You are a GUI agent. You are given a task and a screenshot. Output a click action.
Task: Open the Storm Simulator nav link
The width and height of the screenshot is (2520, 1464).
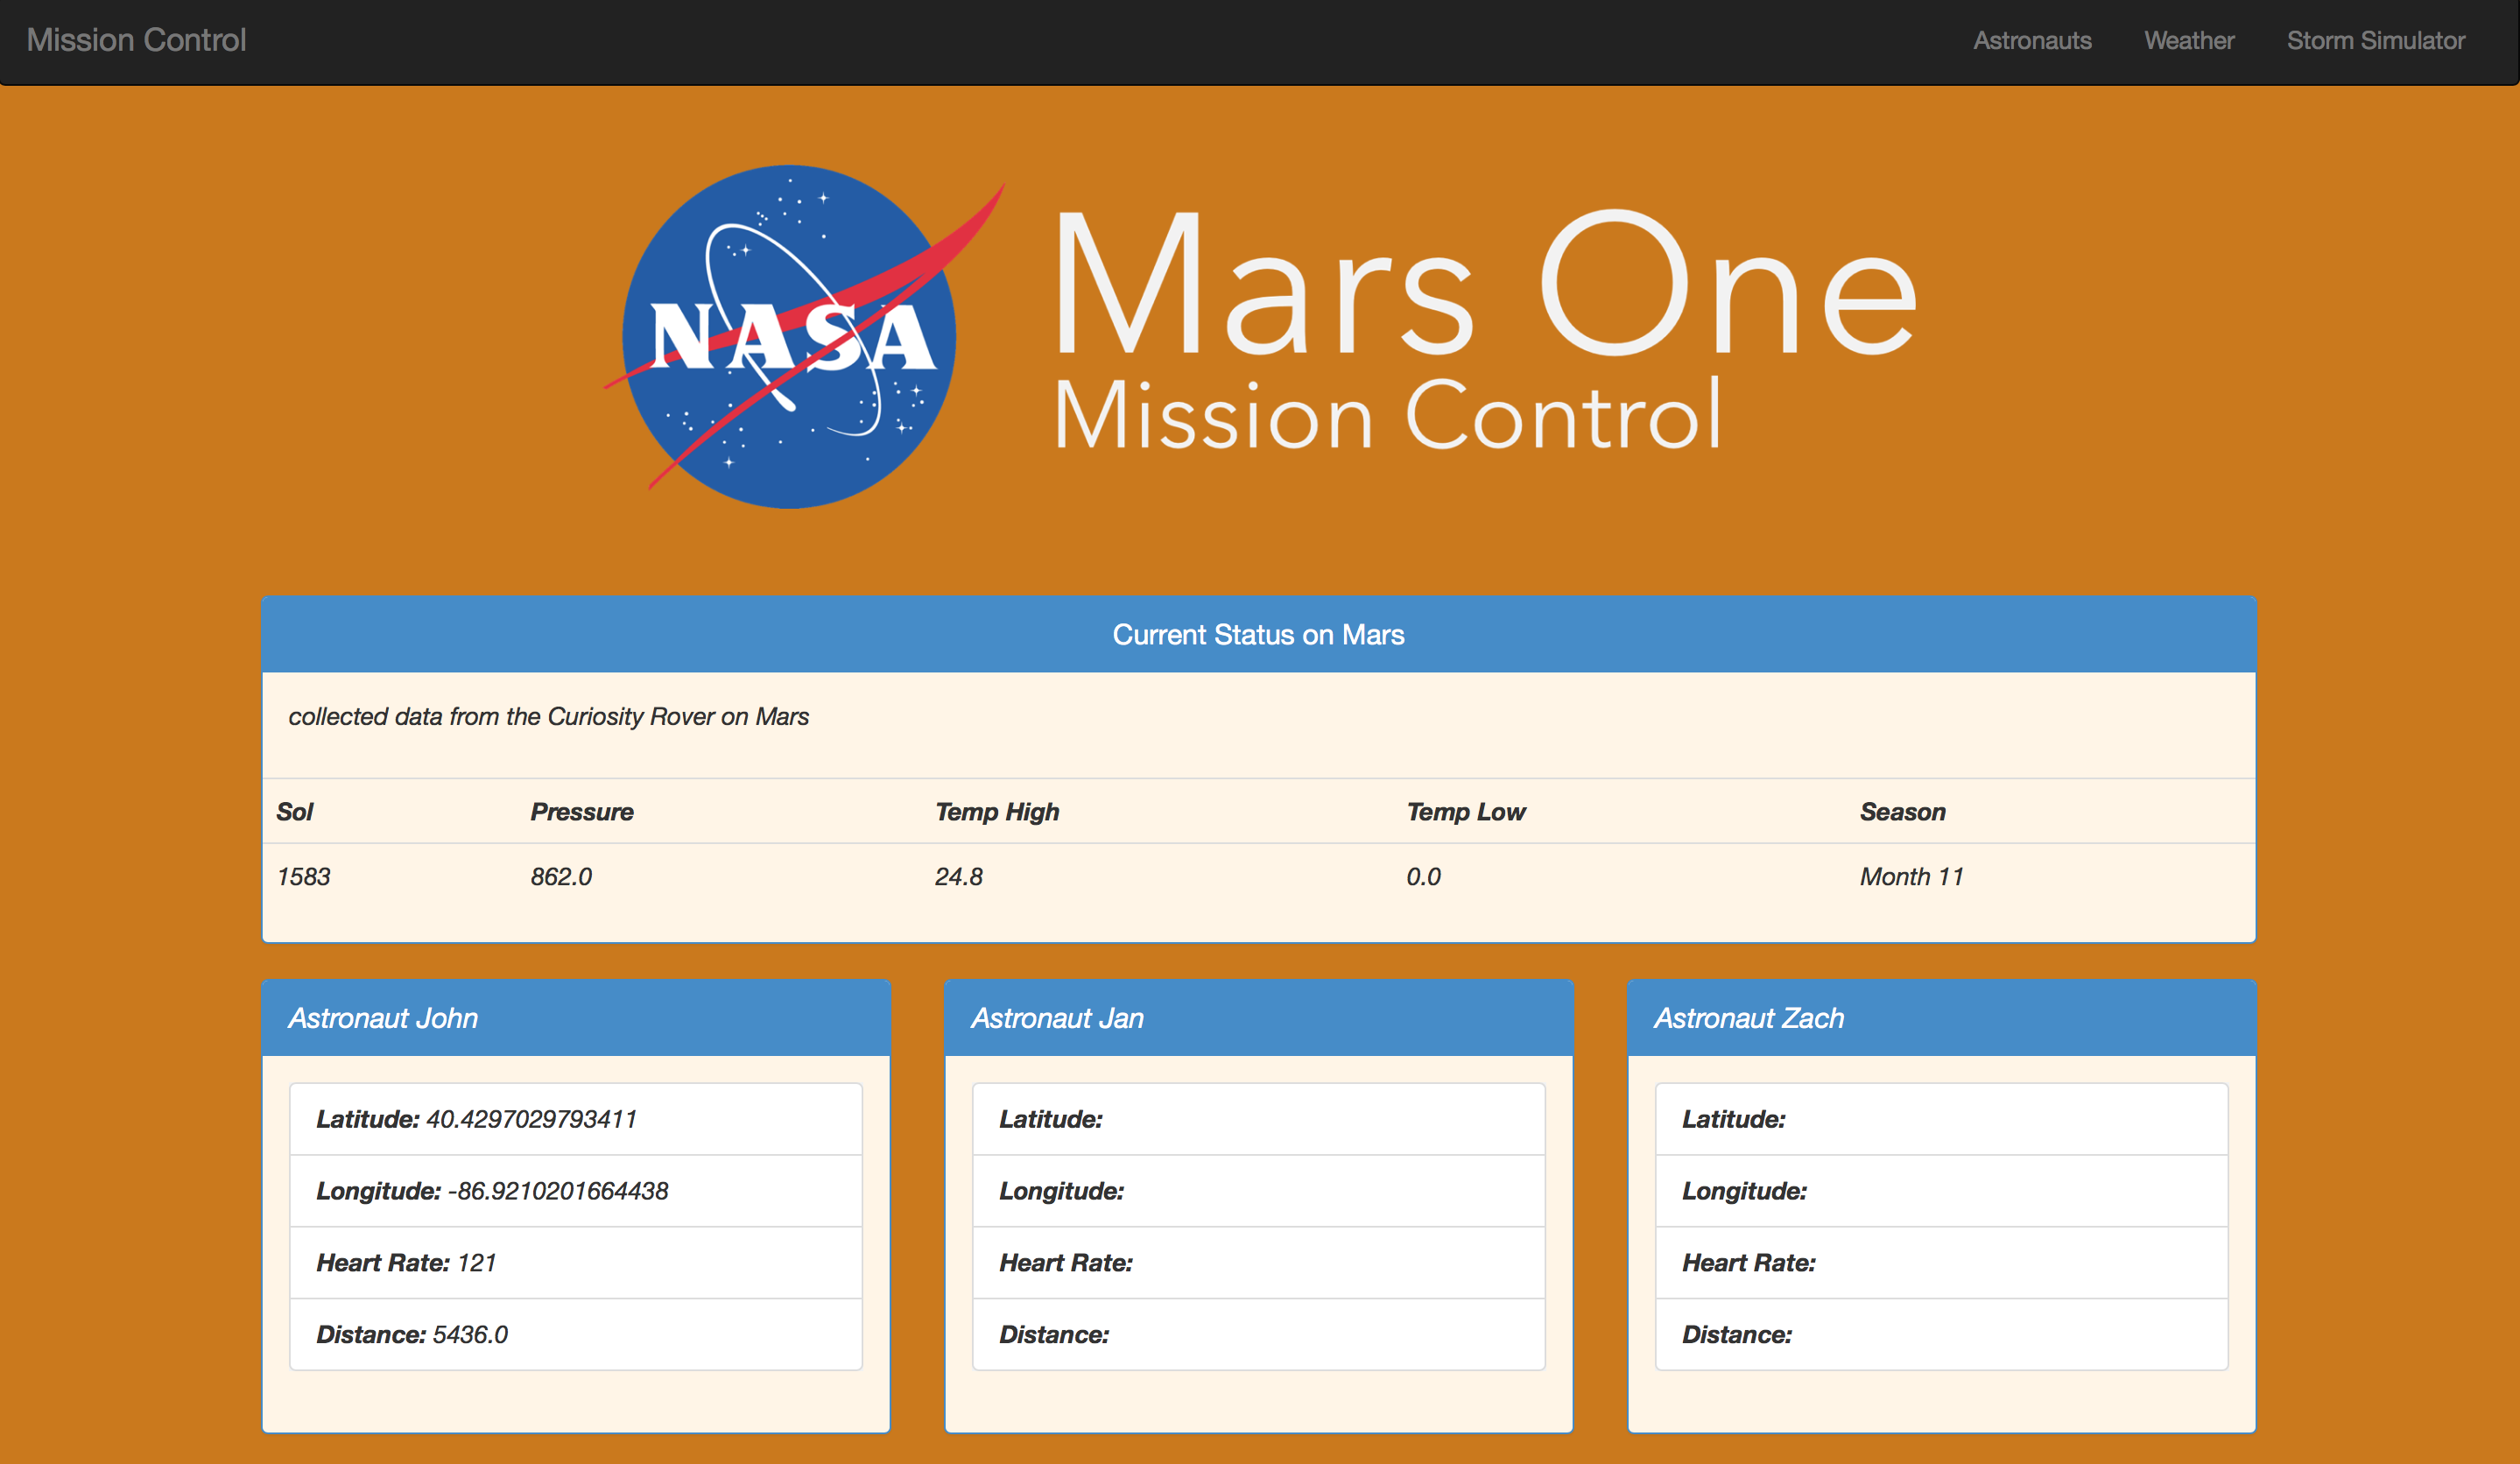(x=2375, y=41)
